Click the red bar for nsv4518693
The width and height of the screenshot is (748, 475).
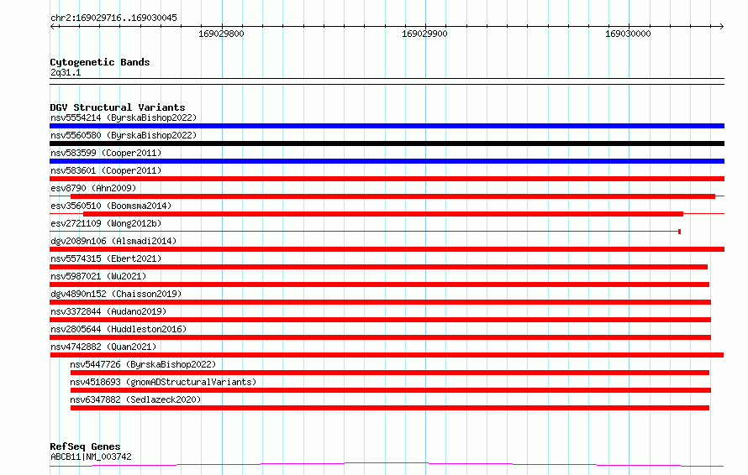pos(391,390)
